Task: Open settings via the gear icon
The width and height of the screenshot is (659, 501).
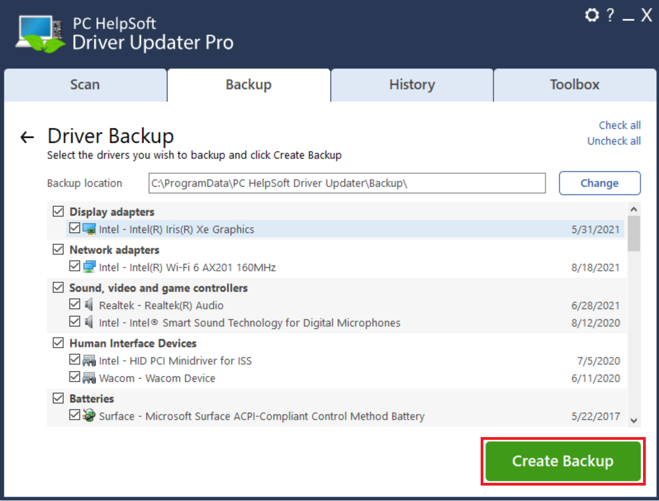Action: pos(592,15)
